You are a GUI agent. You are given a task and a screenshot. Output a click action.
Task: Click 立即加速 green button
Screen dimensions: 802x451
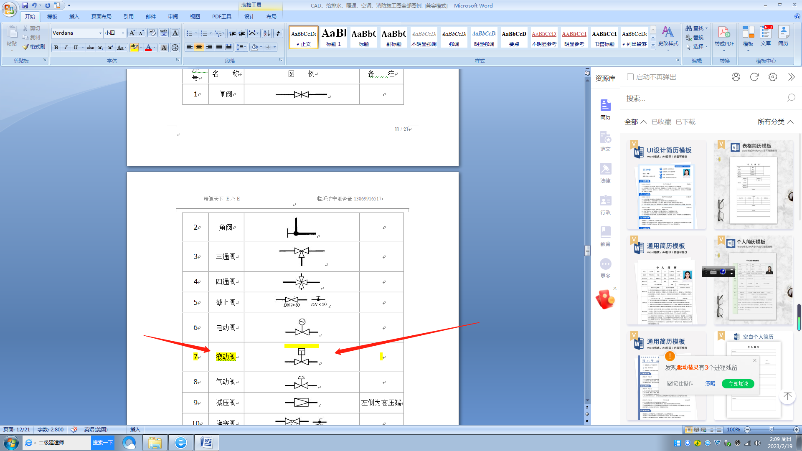click(x=738, y=384)
